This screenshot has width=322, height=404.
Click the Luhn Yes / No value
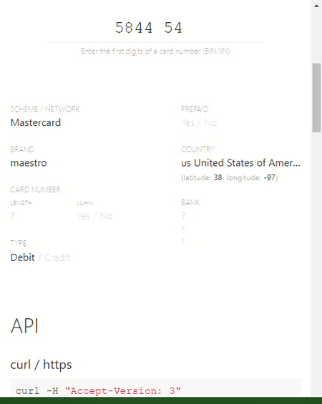click(94, 216)
